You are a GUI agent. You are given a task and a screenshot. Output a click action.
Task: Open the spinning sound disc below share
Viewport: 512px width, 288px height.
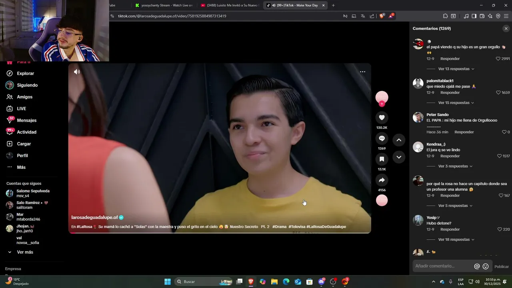[382, 200]
